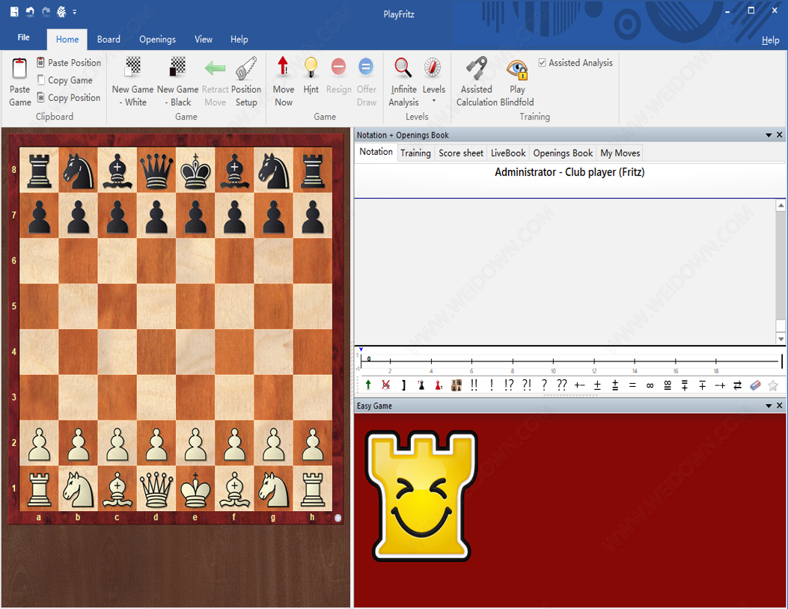Switch to the Training notation tab
Viewport: 788px width, 609px height.
pos(415,153)
